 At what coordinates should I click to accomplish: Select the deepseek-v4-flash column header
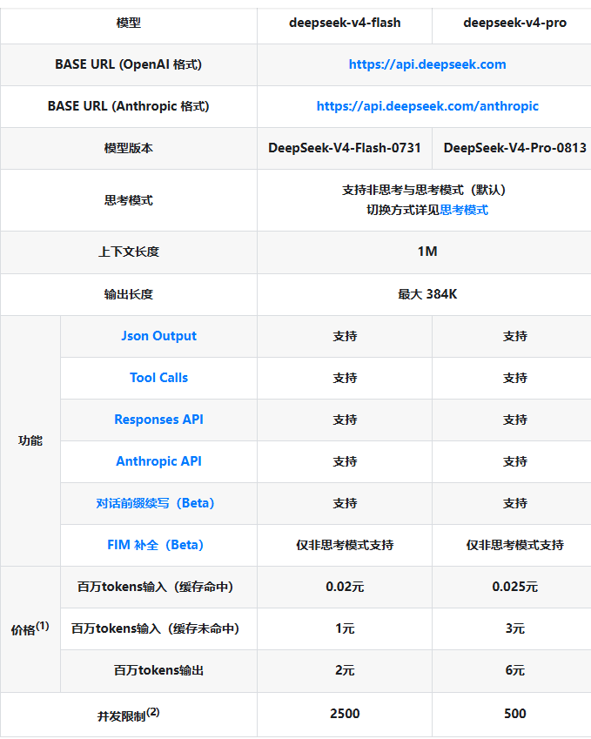[345, 23]
